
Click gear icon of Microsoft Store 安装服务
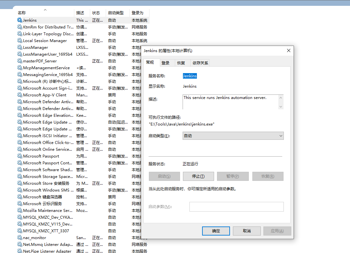[20, 183]
